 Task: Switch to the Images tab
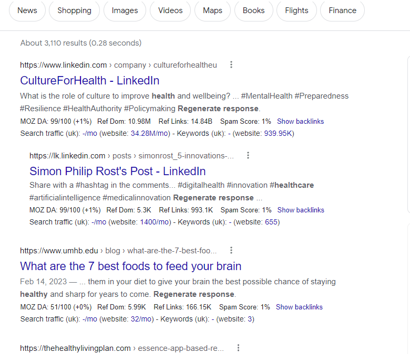(125, 10)
